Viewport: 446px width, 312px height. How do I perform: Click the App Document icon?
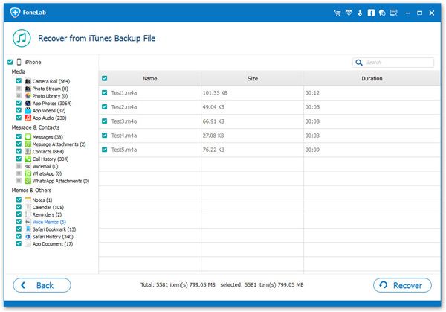pos(28,244)
